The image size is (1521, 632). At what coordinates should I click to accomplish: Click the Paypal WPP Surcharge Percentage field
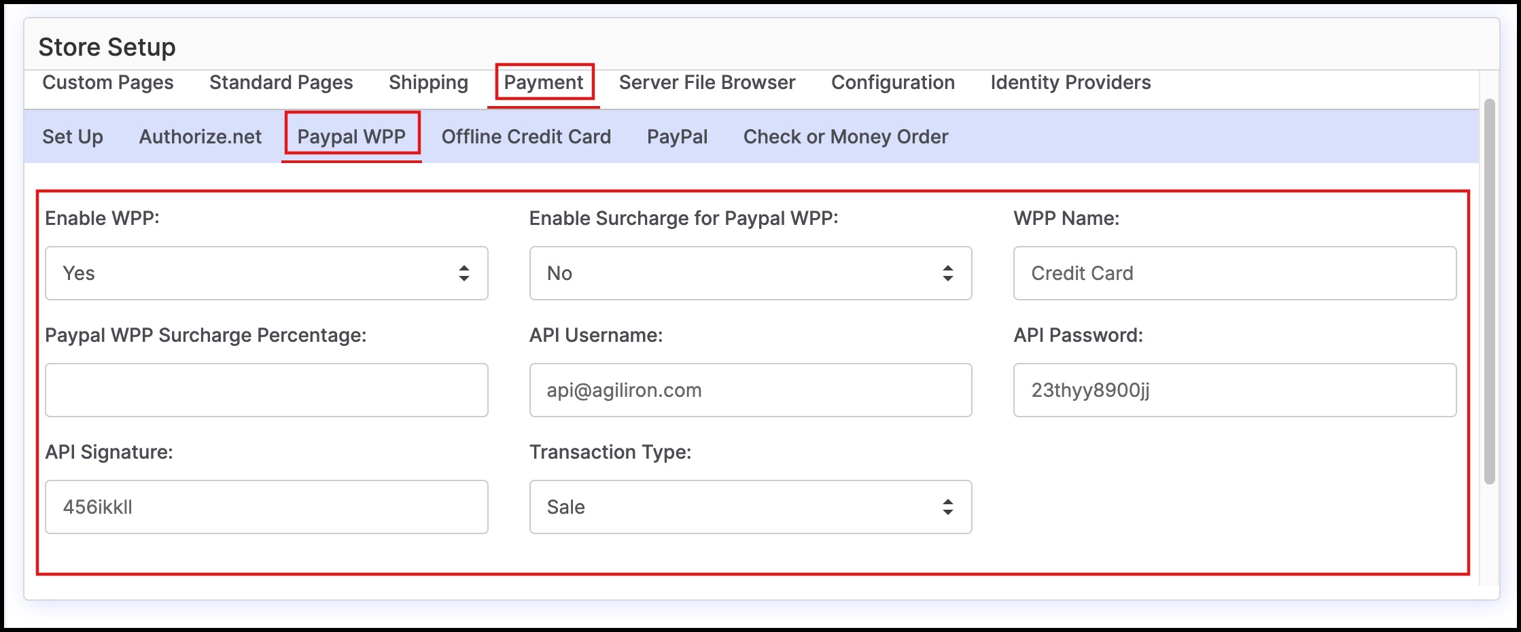(x=266, y=390)
